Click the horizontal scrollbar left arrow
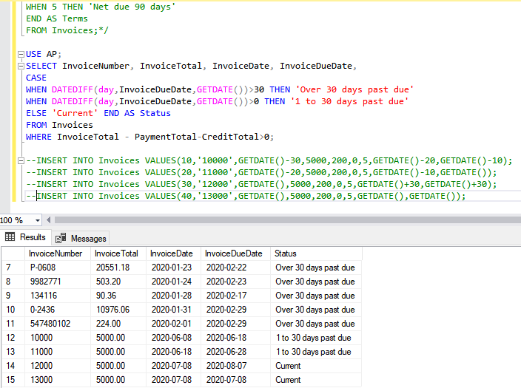Screen dimensions: 521x388 click(x=50, y=220)
